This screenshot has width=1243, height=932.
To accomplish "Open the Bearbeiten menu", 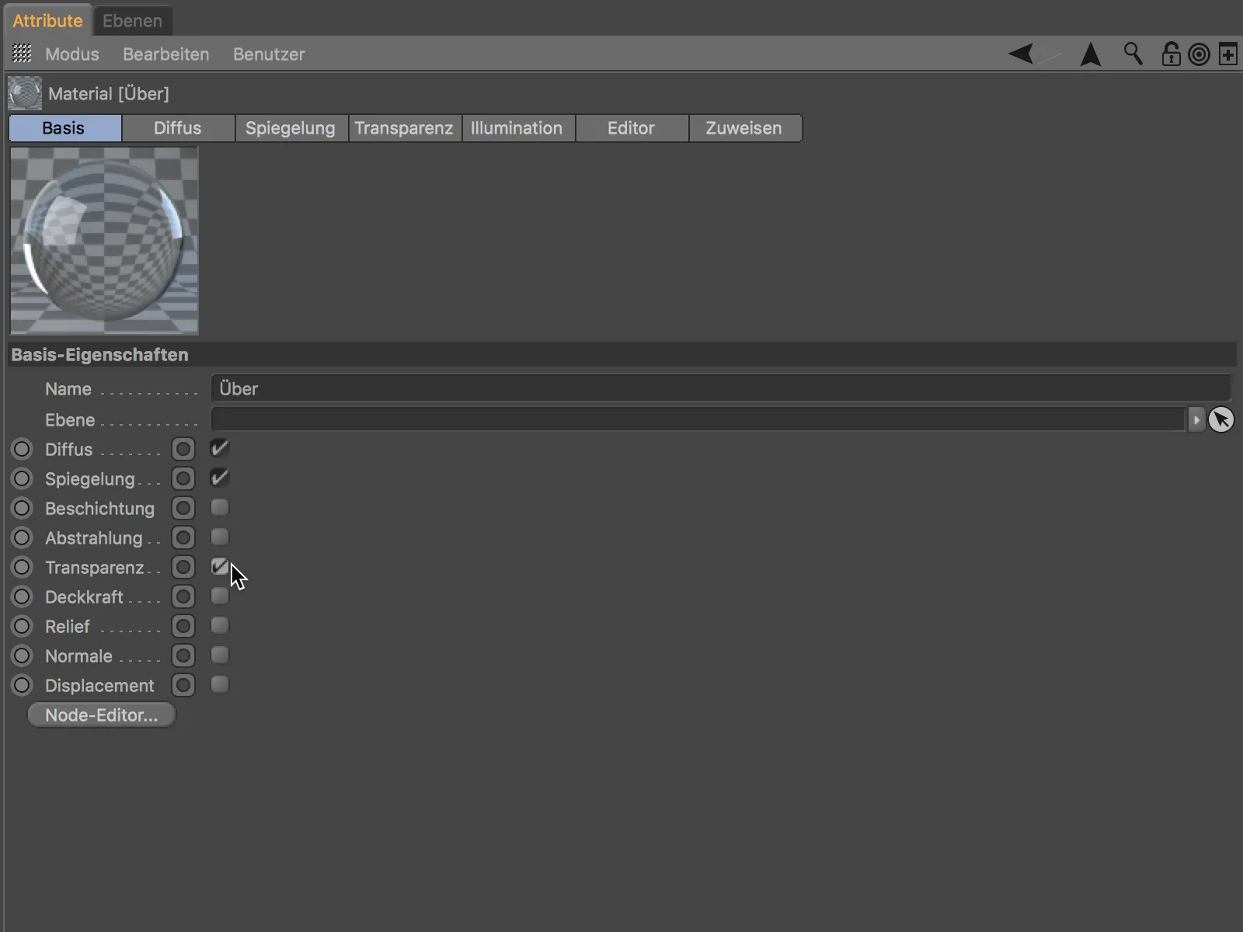I will click(x=165, y=54).
